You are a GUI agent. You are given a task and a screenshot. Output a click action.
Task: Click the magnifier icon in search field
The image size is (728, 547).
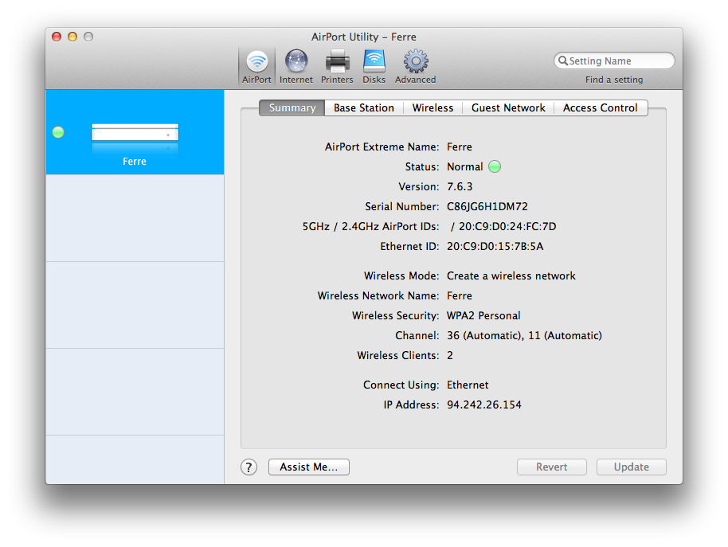click(x=562, y=61)
